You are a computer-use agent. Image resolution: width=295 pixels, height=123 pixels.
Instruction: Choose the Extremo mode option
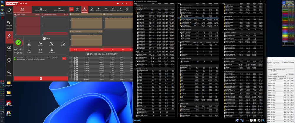[52, 44]
